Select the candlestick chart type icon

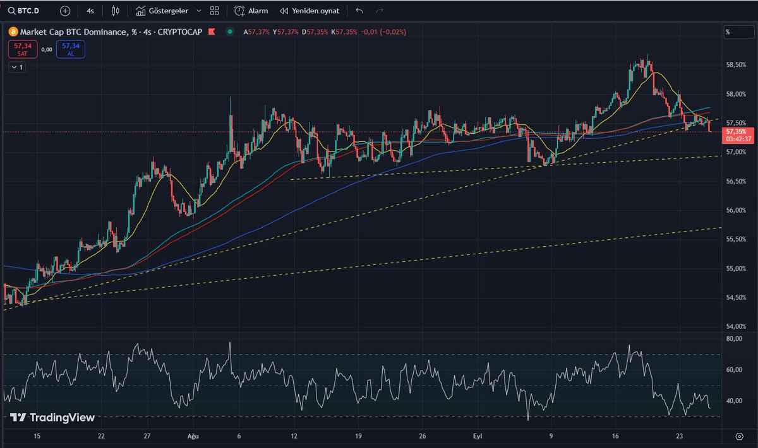point(114,11)
